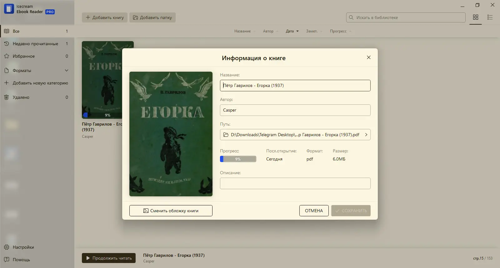
Task: Sort library by Название column
Action: 245,31
